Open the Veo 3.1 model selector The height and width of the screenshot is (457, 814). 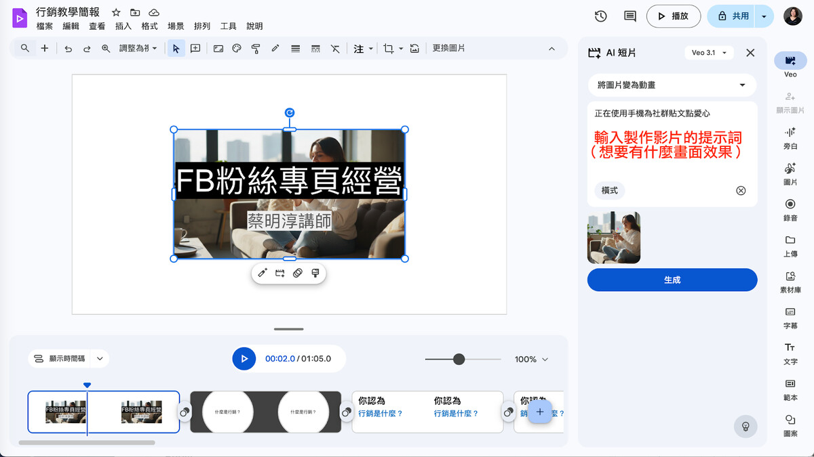tap(709, 53)
